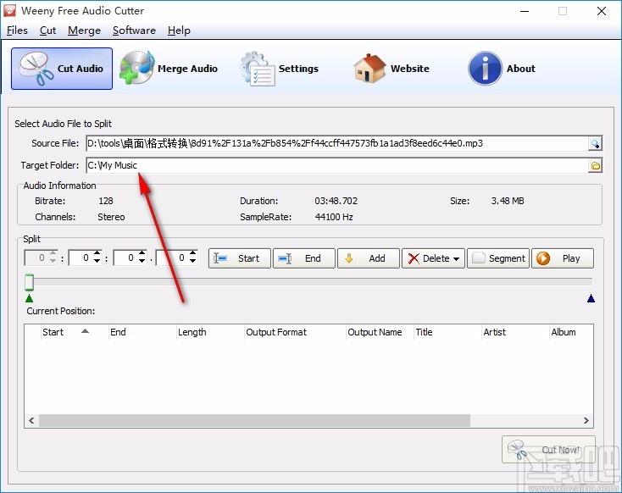Click the Stereo channels value
Viewport: 622px width, 493px height.
tap(111, 217)
